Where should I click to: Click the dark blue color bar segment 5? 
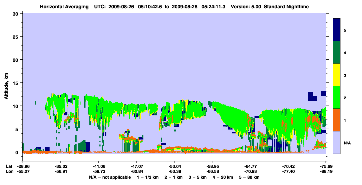tap(337, 30)
